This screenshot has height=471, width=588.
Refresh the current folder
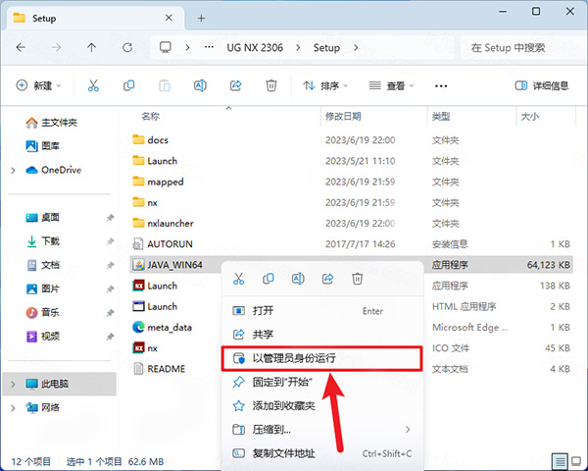coord(127,48)
